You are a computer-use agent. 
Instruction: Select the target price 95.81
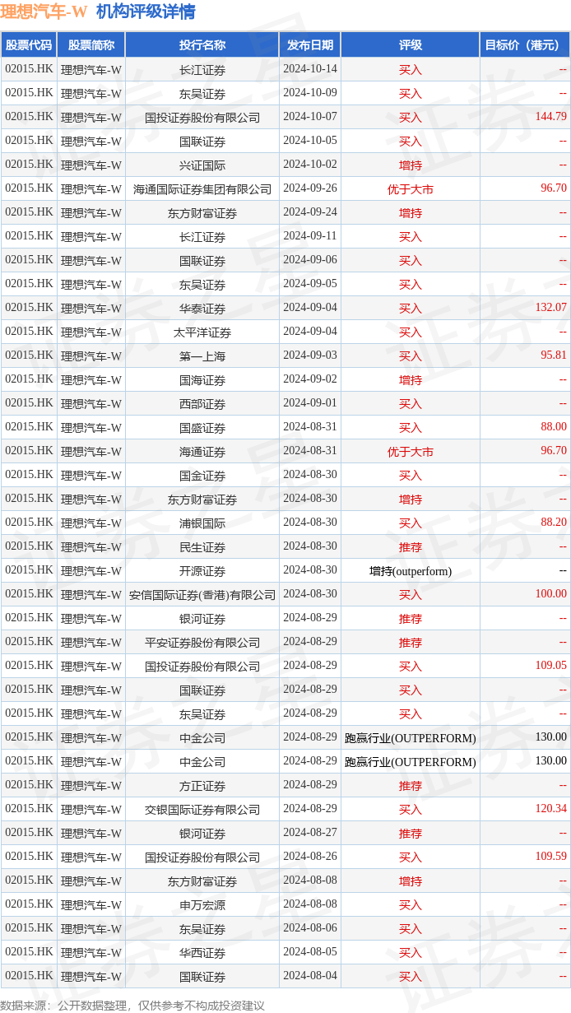tap(553, 355)
